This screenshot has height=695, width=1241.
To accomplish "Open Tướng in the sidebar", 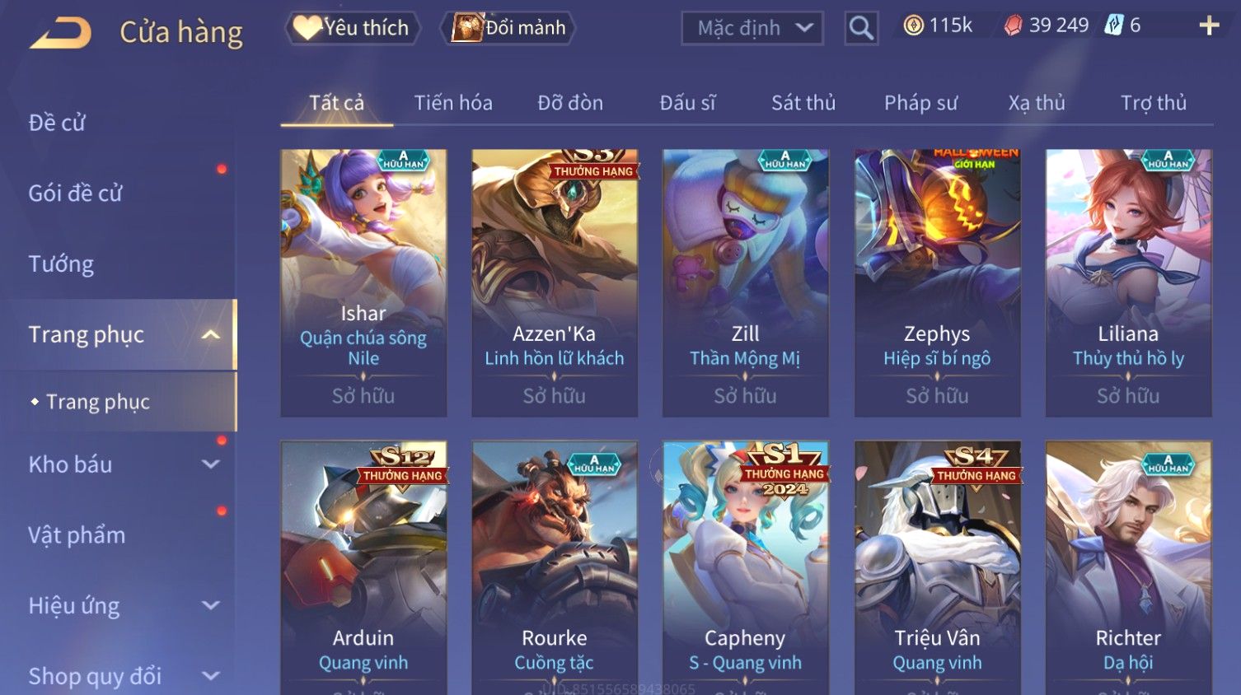I will (61, 264).
